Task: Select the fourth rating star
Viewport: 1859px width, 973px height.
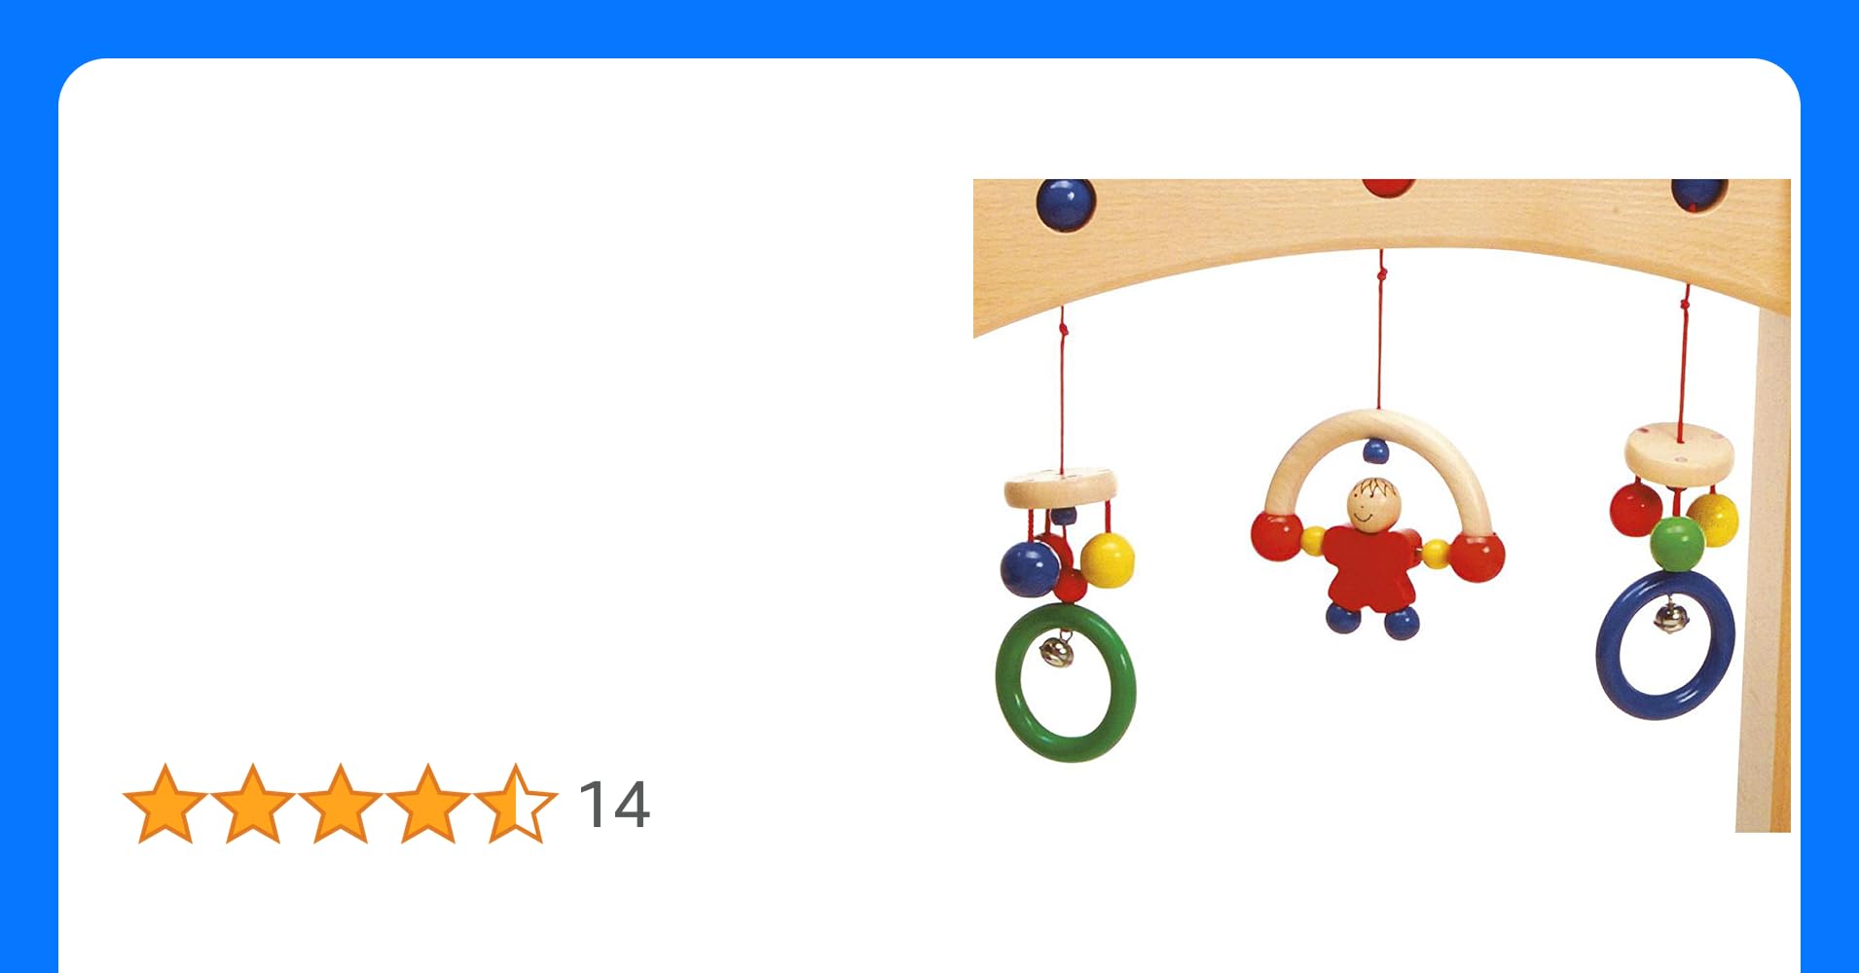Action: click(428, 804)
